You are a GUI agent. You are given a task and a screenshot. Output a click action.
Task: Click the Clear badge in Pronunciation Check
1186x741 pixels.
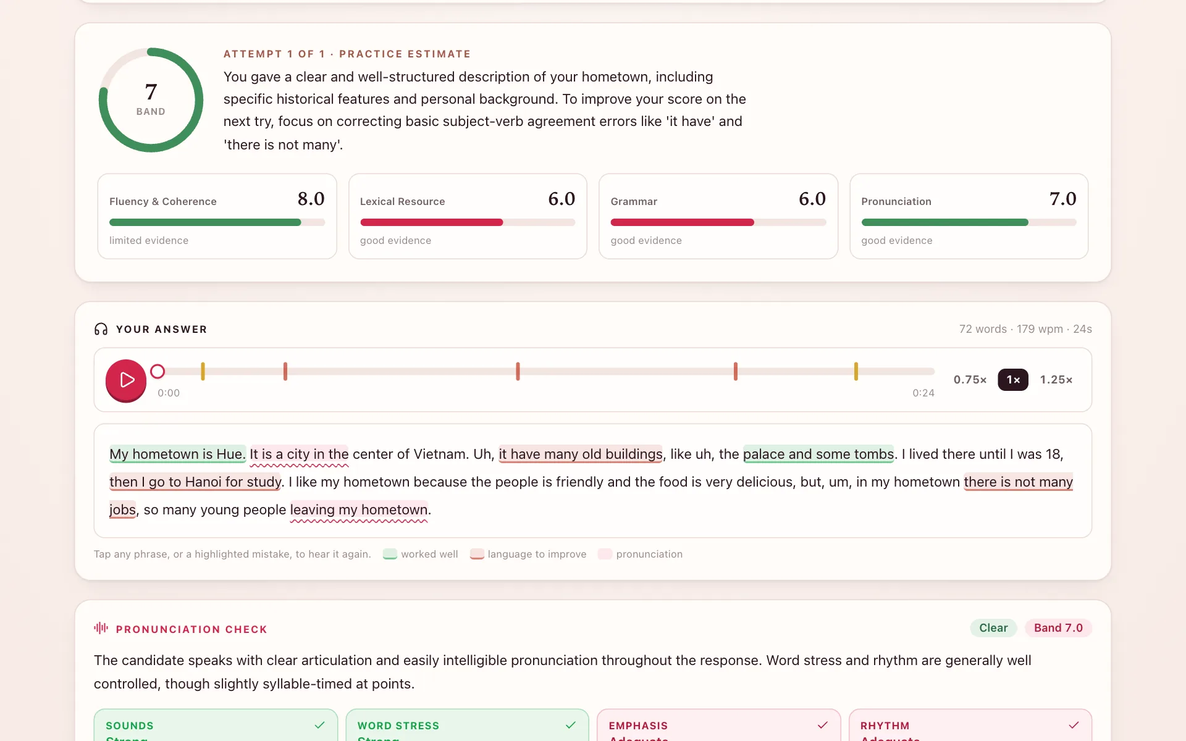(993, 628)
